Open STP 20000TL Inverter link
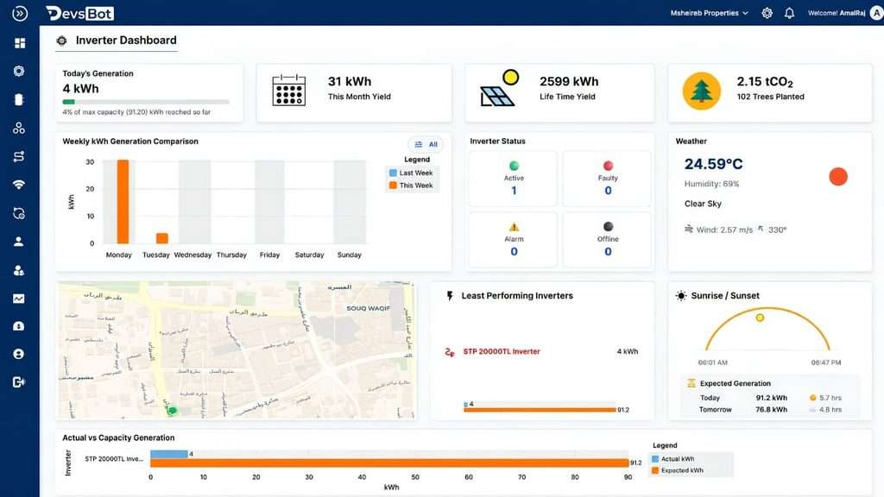 (x=502, y=352)
